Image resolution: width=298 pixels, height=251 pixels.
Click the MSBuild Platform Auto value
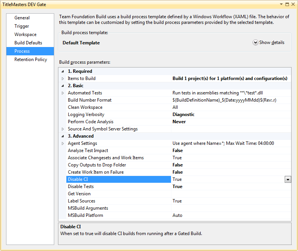[x=177, y=215]
